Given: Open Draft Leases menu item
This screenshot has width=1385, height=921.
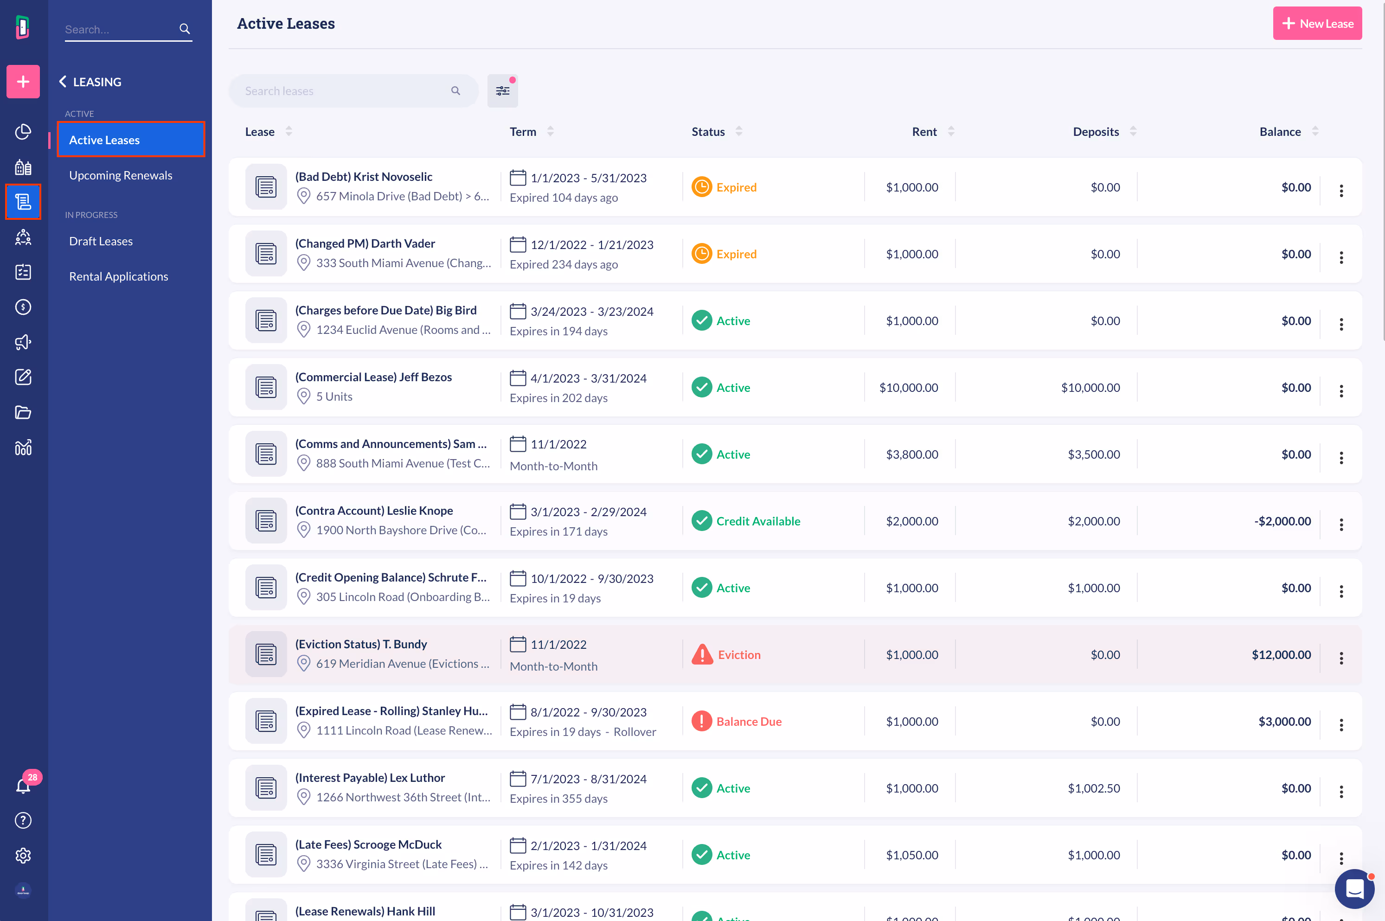Looking at the screenshot, I should coord(101,242).
